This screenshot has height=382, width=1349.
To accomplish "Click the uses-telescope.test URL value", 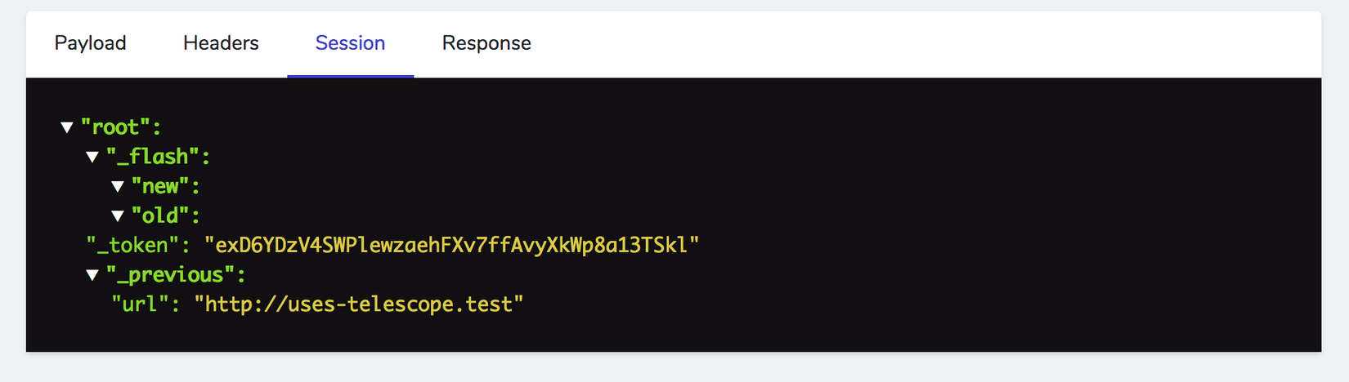I will click(x=358, y=304).
